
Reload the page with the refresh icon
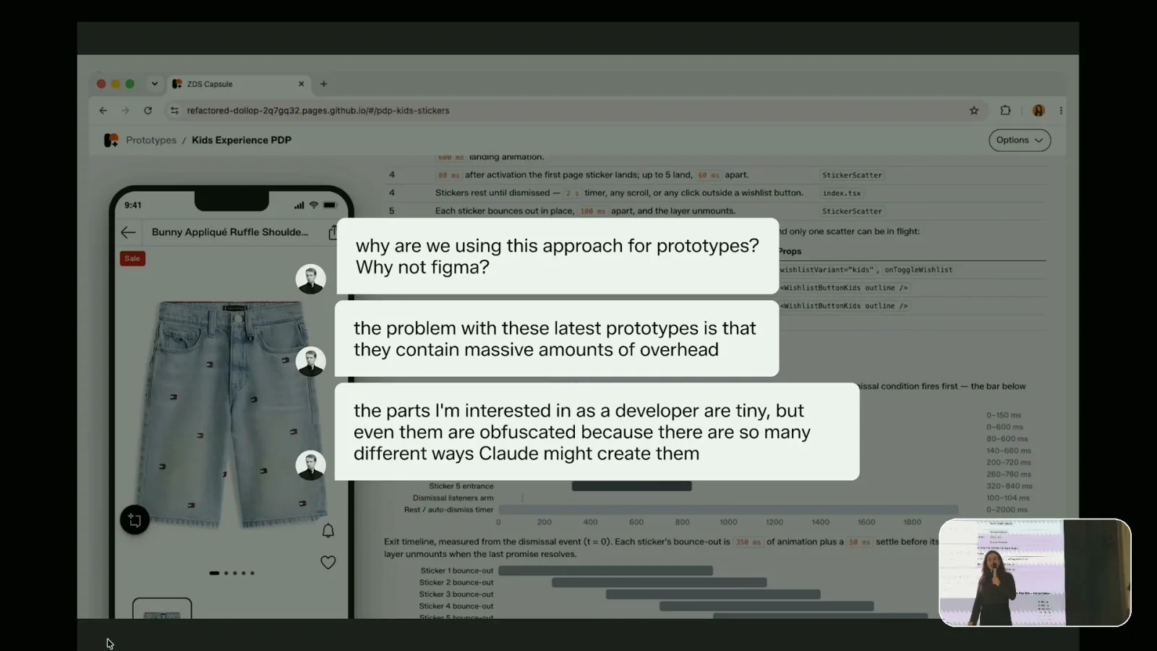click(x=148, y=111)
